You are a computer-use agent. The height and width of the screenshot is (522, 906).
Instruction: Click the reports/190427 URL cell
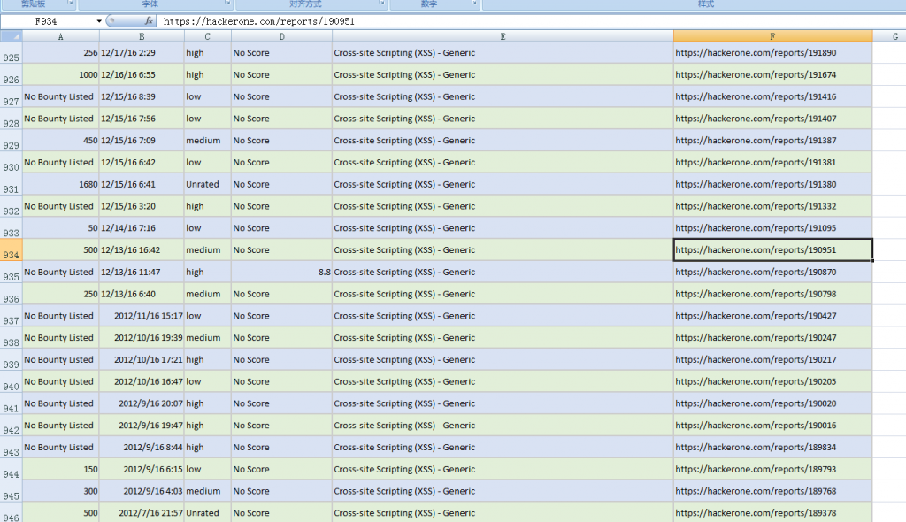click(x=772, y=316)
